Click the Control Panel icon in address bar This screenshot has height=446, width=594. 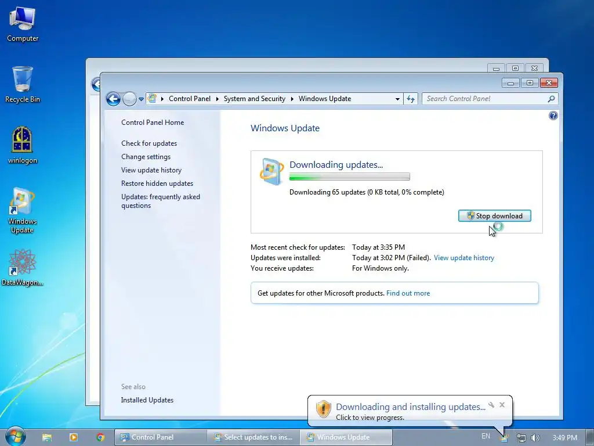point(152,99)
